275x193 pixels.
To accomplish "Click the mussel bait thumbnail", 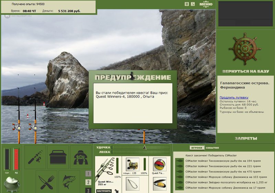I will tap(159, 184).
